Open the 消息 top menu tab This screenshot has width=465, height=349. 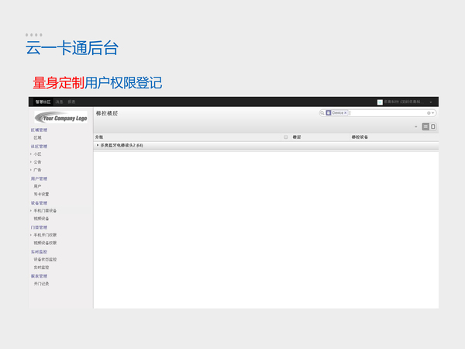point(60,102)
